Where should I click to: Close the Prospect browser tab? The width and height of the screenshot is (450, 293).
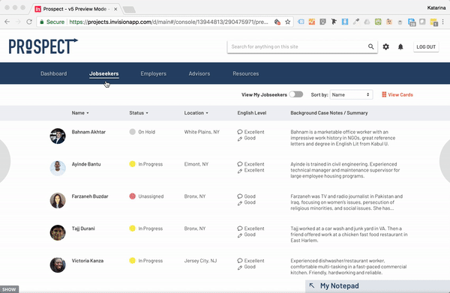click(x=115, y=9)
